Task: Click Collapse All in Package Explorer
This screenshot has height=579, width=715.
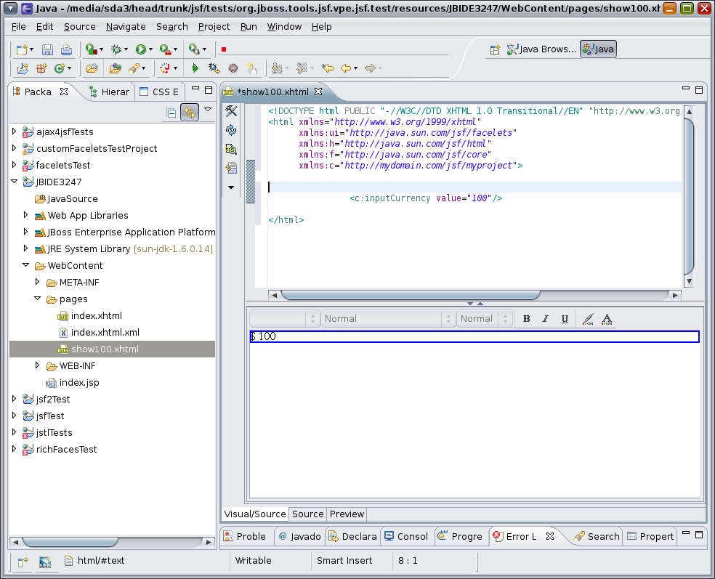Action: [171, 113]
